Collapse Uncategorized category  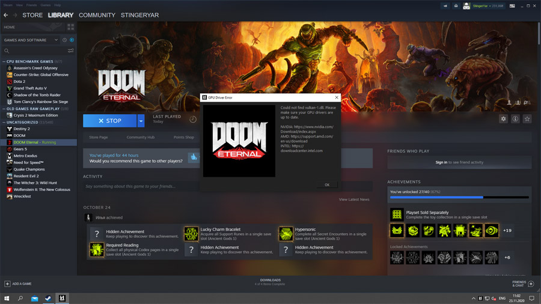click(4, 122)
